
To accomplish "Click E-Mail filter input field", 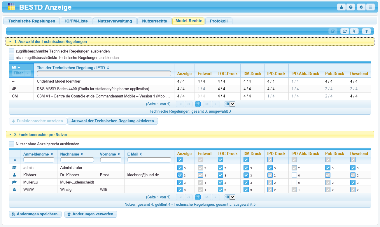I will click(149, 160).
